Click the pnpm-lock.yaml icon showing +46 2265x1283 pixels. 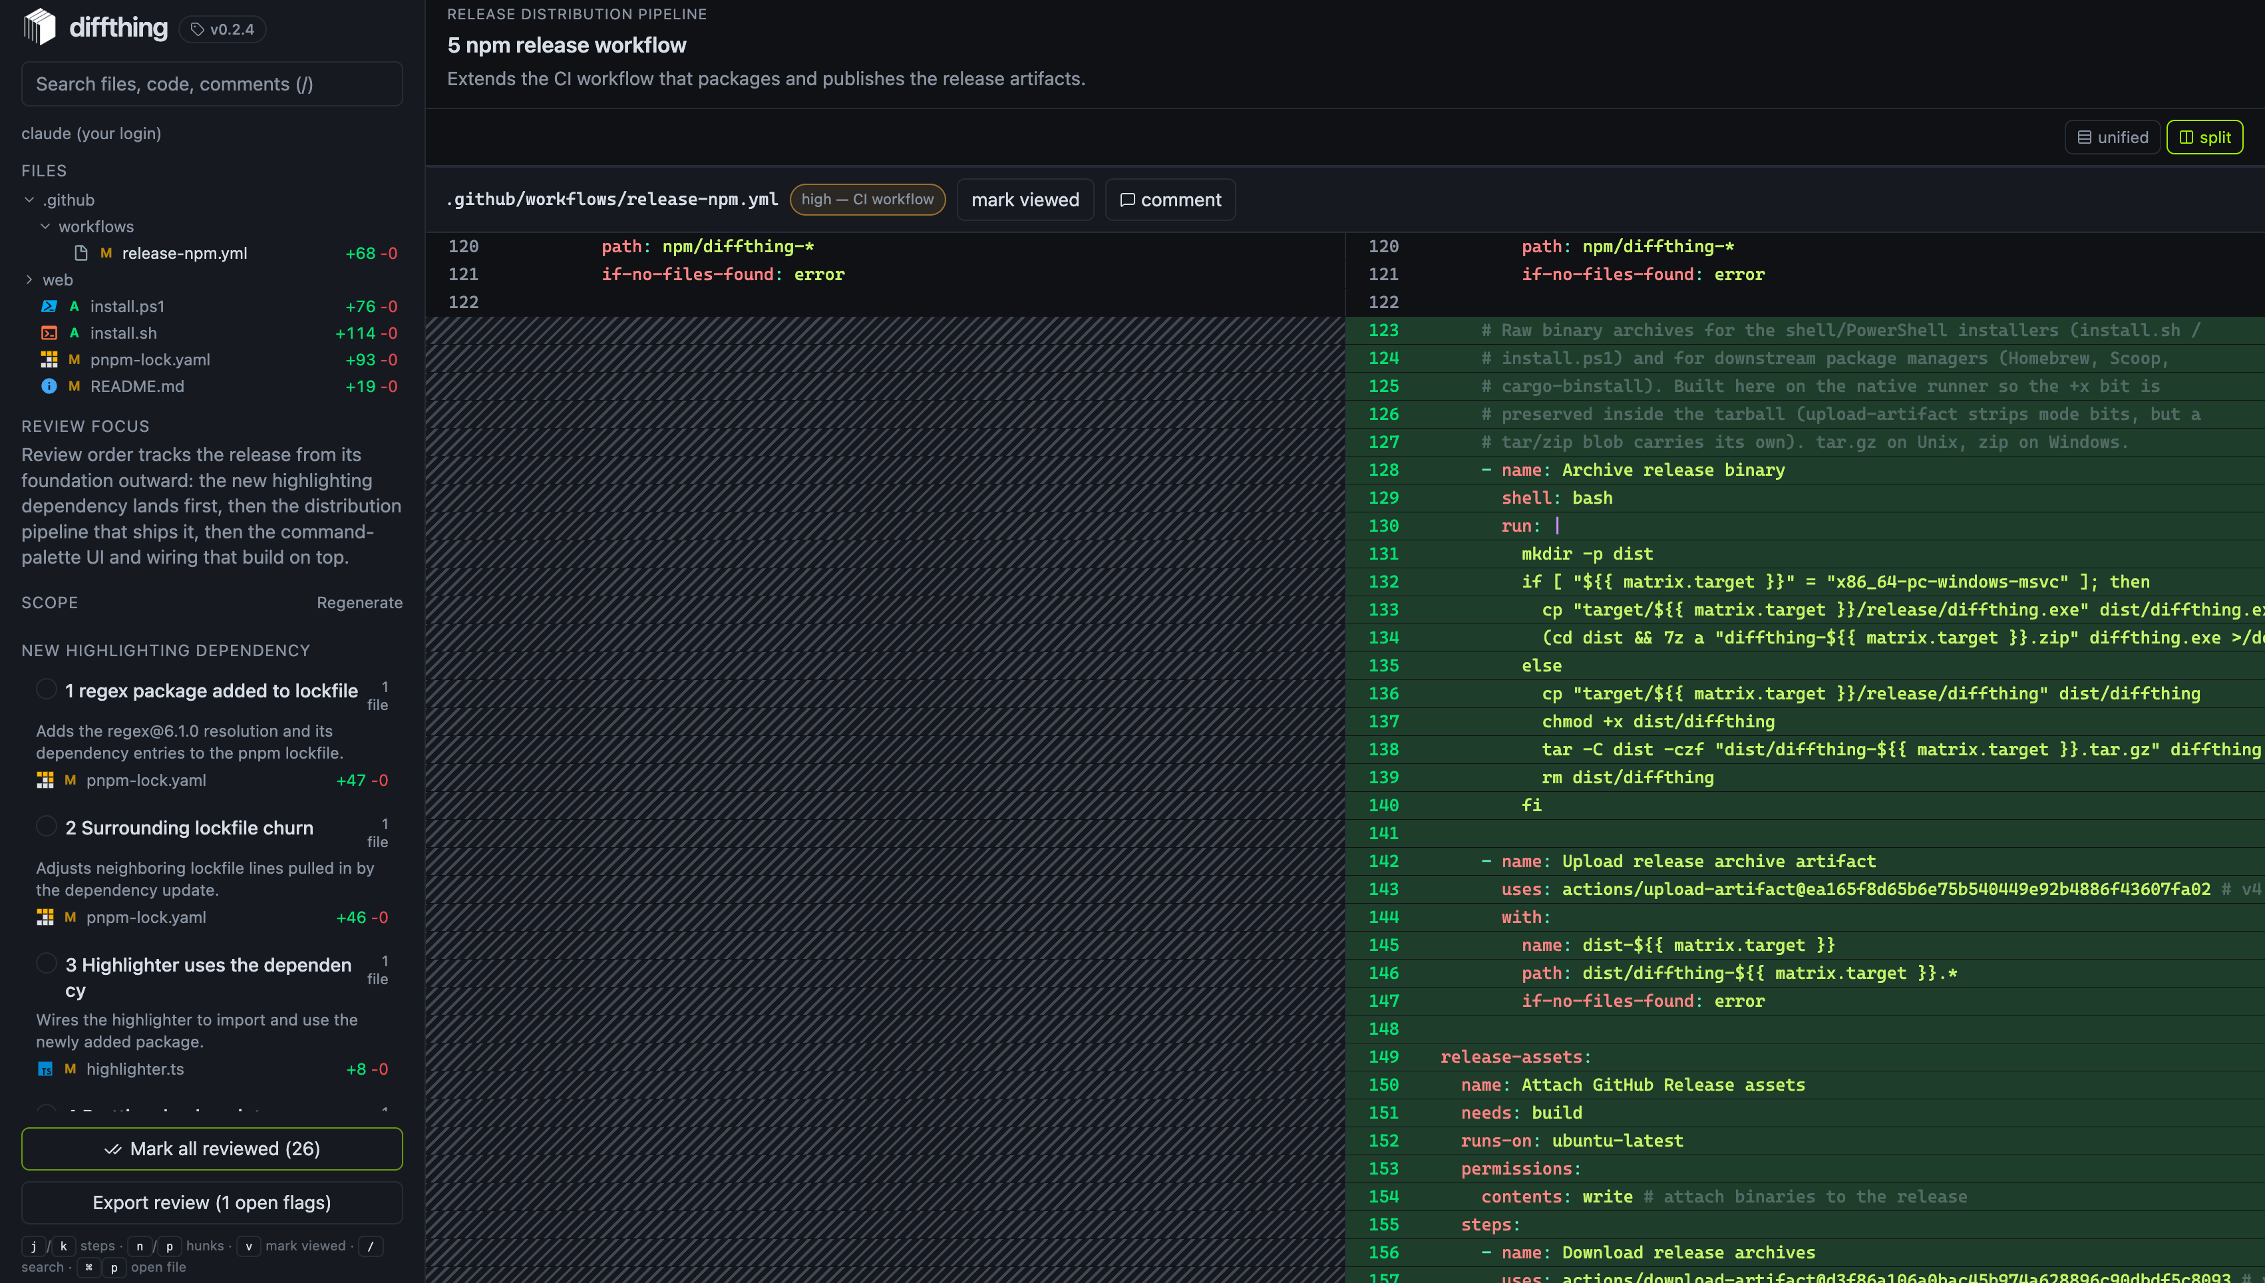[45, 917]
